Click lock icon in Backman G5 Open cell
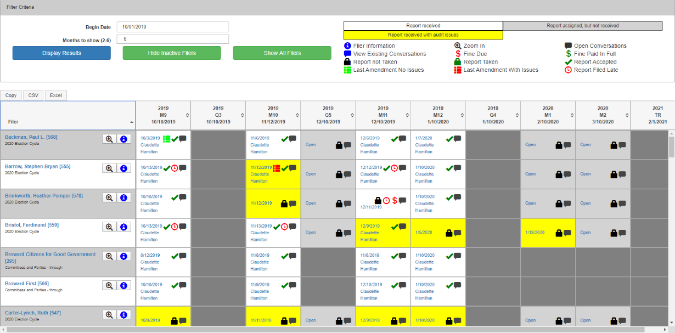Screen dimensions: 675x333 339,145
